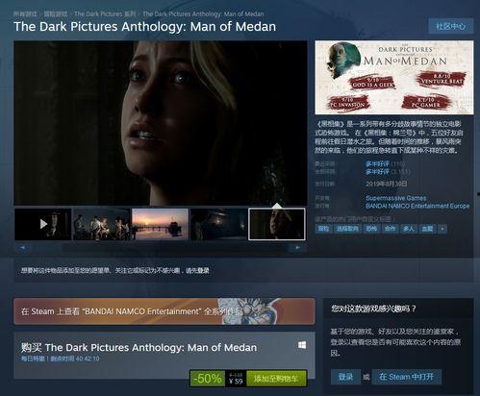Click right arrow of thumbnail scrollbar
The width and height of the screenshot is (480, 396).
[x=298, y=248]
